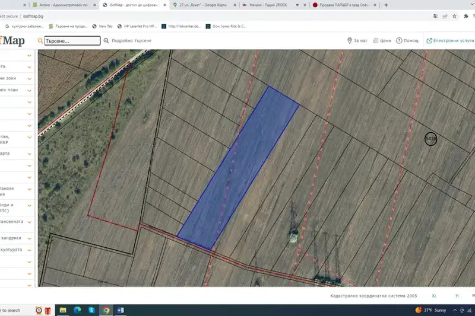Viewport: 475px width, 316px height.
Task: Click Кадастрална координатна система 2005 text
Action: pyautogui.click(x=373, y=296)
